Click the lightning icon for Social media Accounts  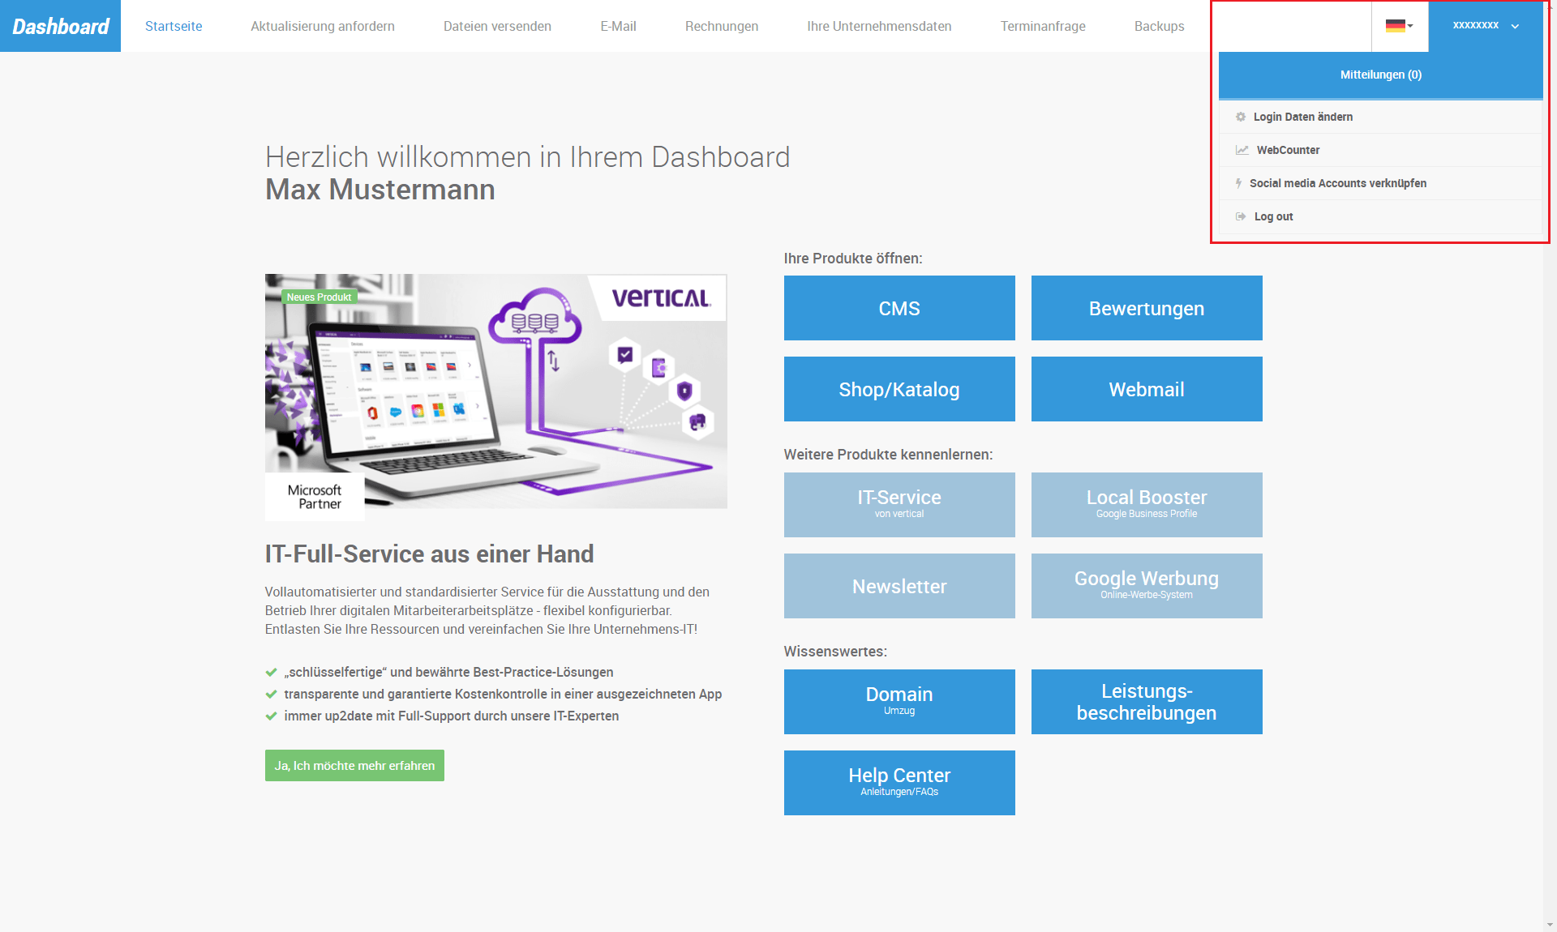point(1239,183)
